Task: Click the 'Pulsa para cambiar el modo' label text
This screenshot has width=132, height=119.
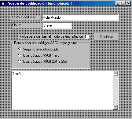Action: [x=51, y=36]
